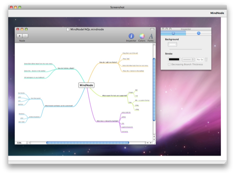
Task: Select the "MN - a custom format" node
Action: click(x=142, y=100)
